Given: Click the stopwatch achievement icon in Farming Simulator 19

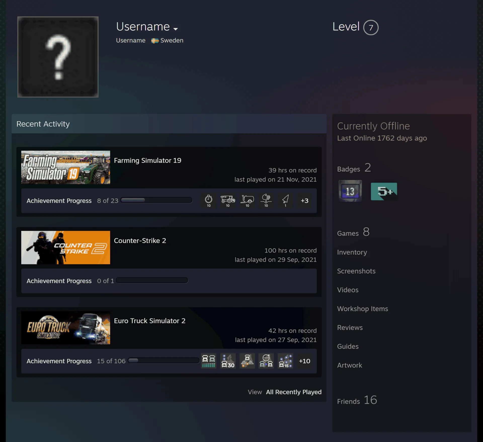Looking at the screenshot, I should tap(209, 200).
